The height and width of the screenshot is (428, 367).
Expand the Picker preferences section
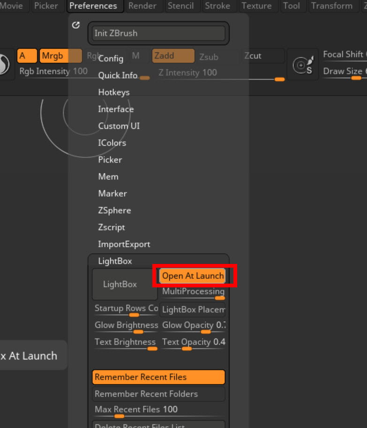coord(110,160)
